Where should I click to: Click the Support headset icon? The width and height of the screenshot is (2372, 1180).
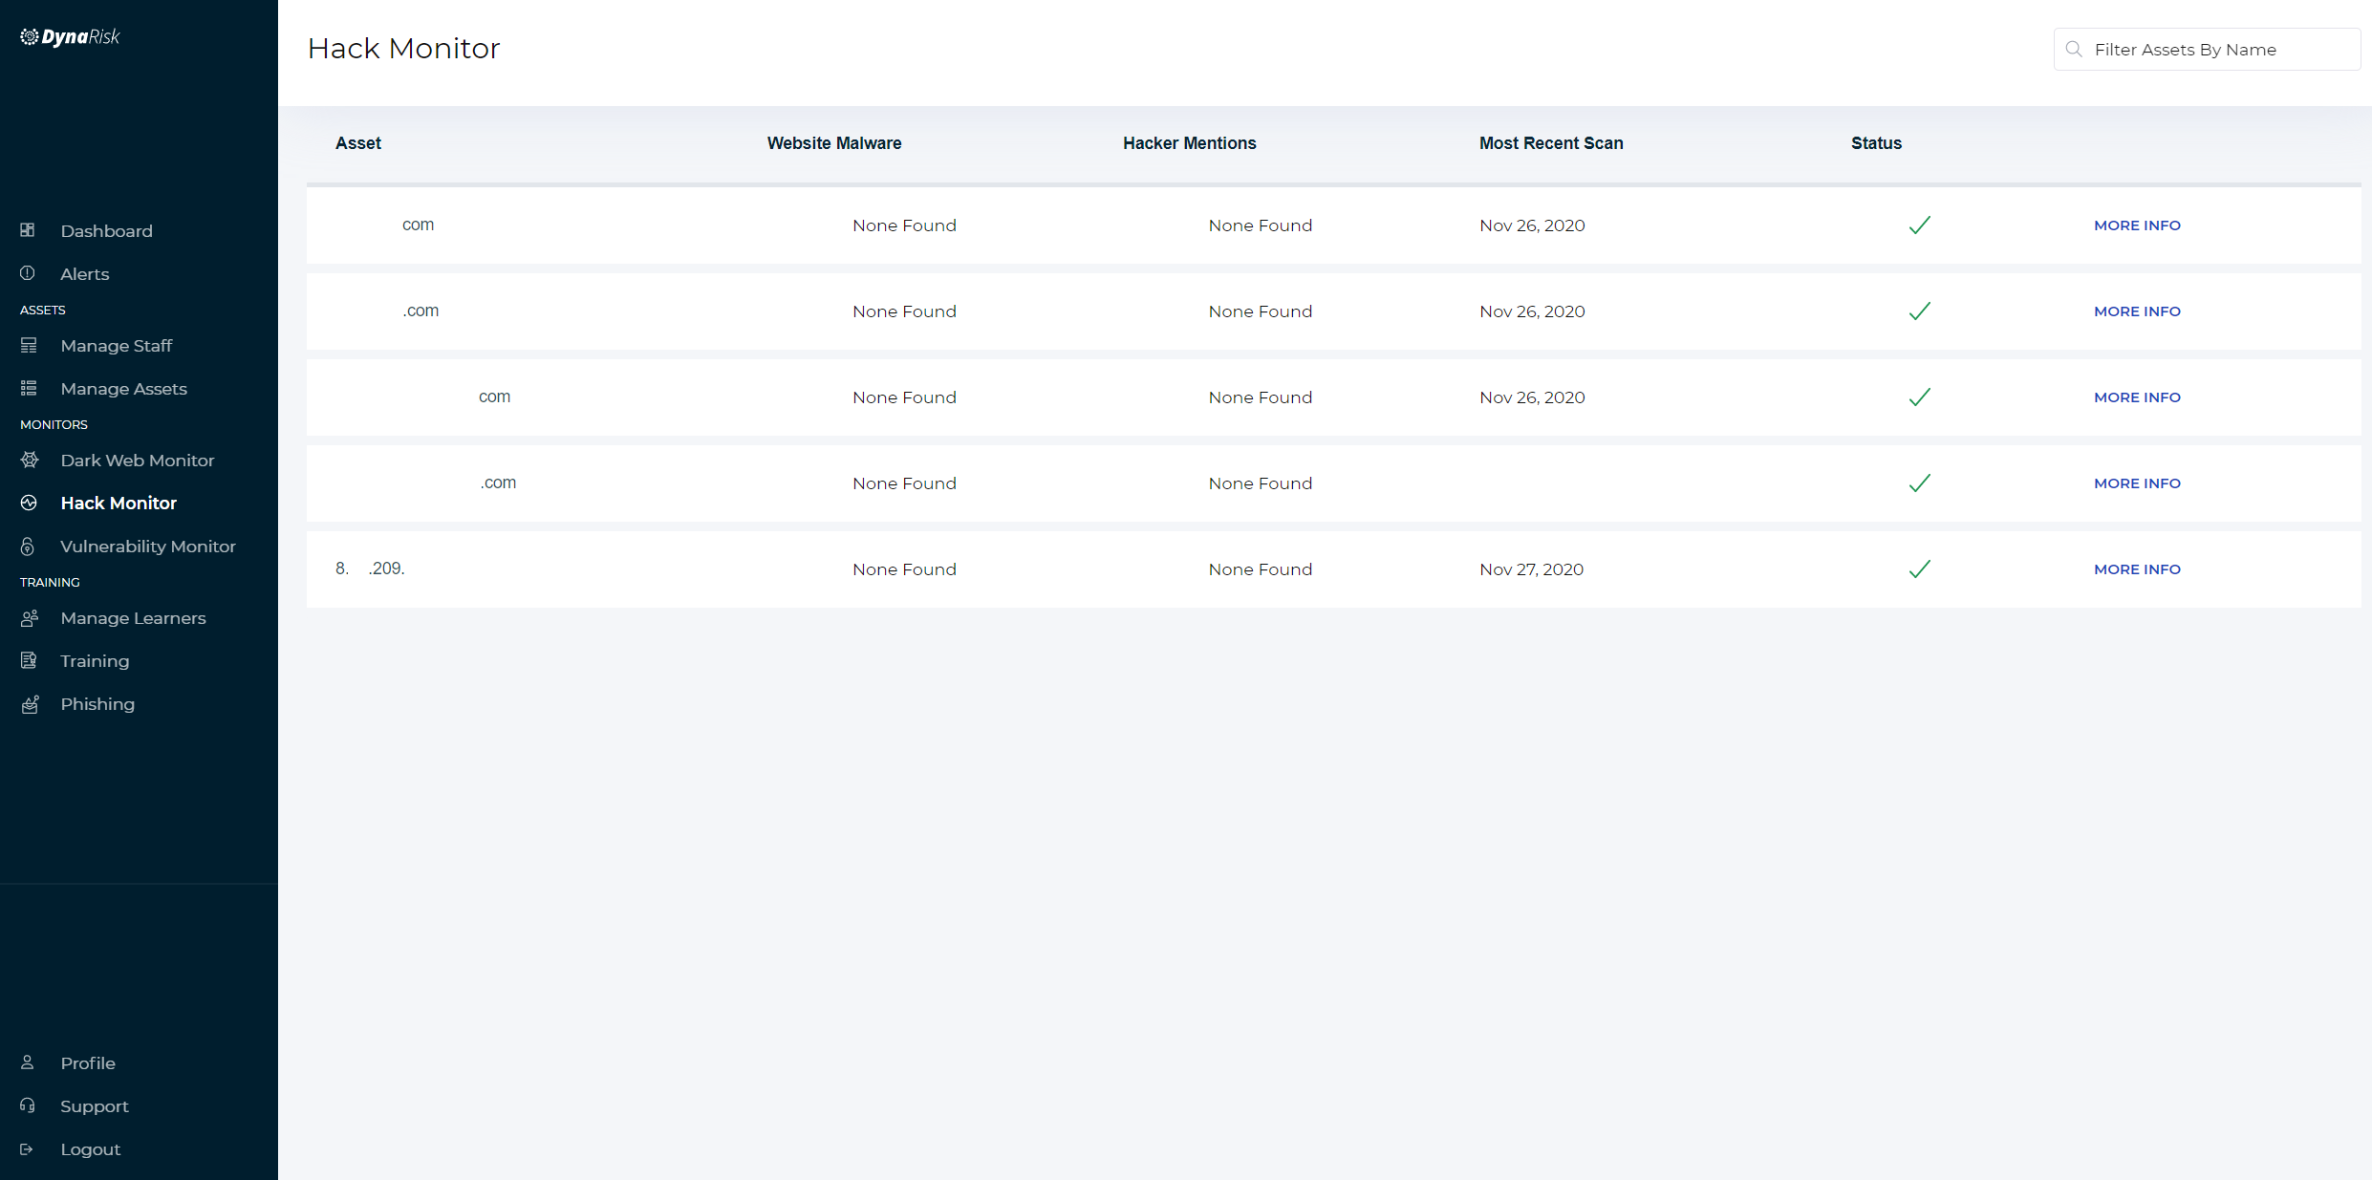tap(28, 1105)
